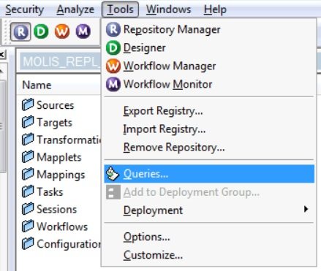The image size is (321, 271).
Task: Click the Workflows folder icon
Action: point(28,226)
